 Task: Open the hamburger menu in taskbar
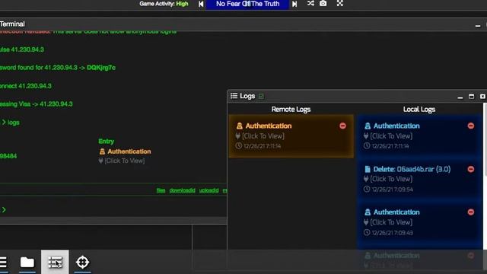3,262
